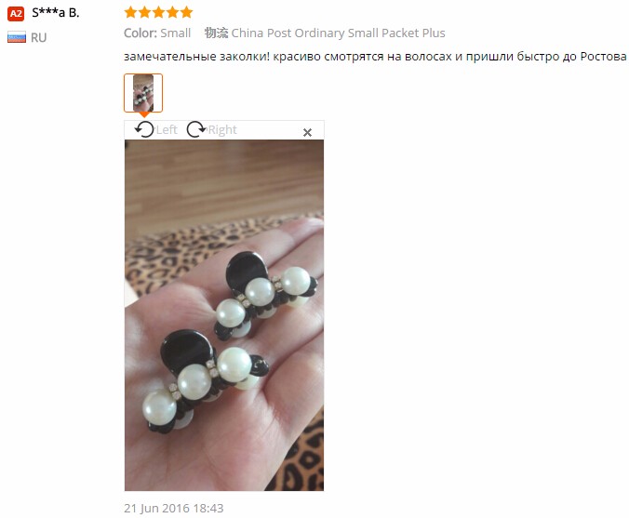Click the "Right" rotate label

tap(222, 130)
